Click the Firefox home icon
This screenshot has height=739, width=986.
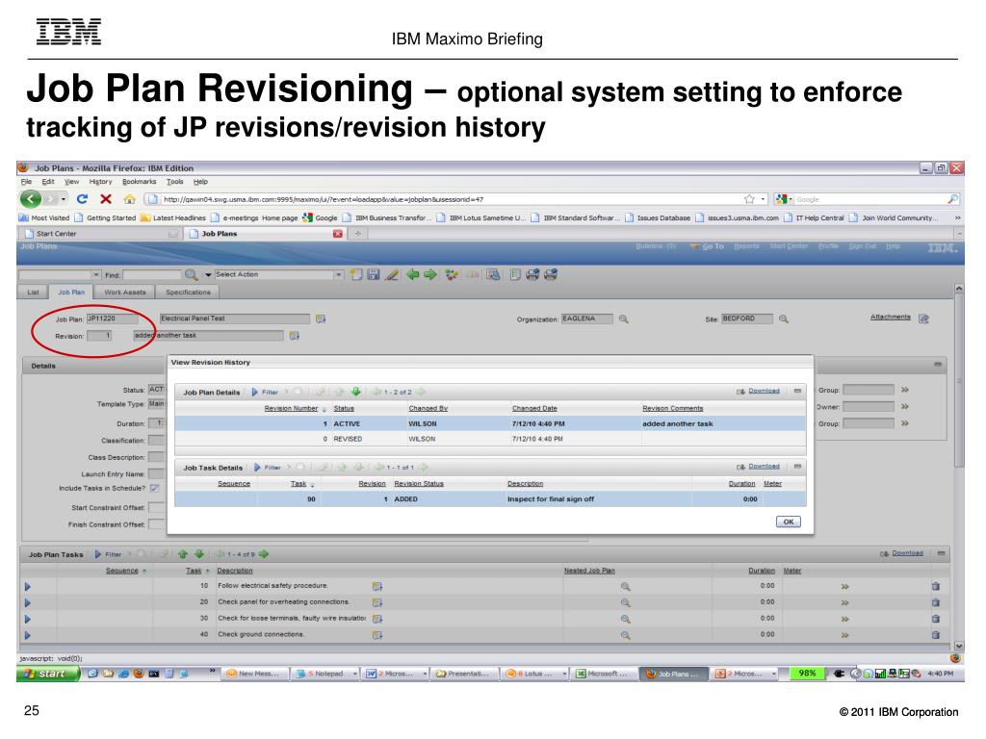(x=130, y=199)
